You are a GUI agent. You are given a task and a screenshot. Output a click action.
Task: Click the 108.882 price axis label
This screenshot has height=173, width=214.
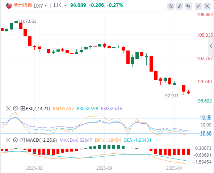[205, 15]
